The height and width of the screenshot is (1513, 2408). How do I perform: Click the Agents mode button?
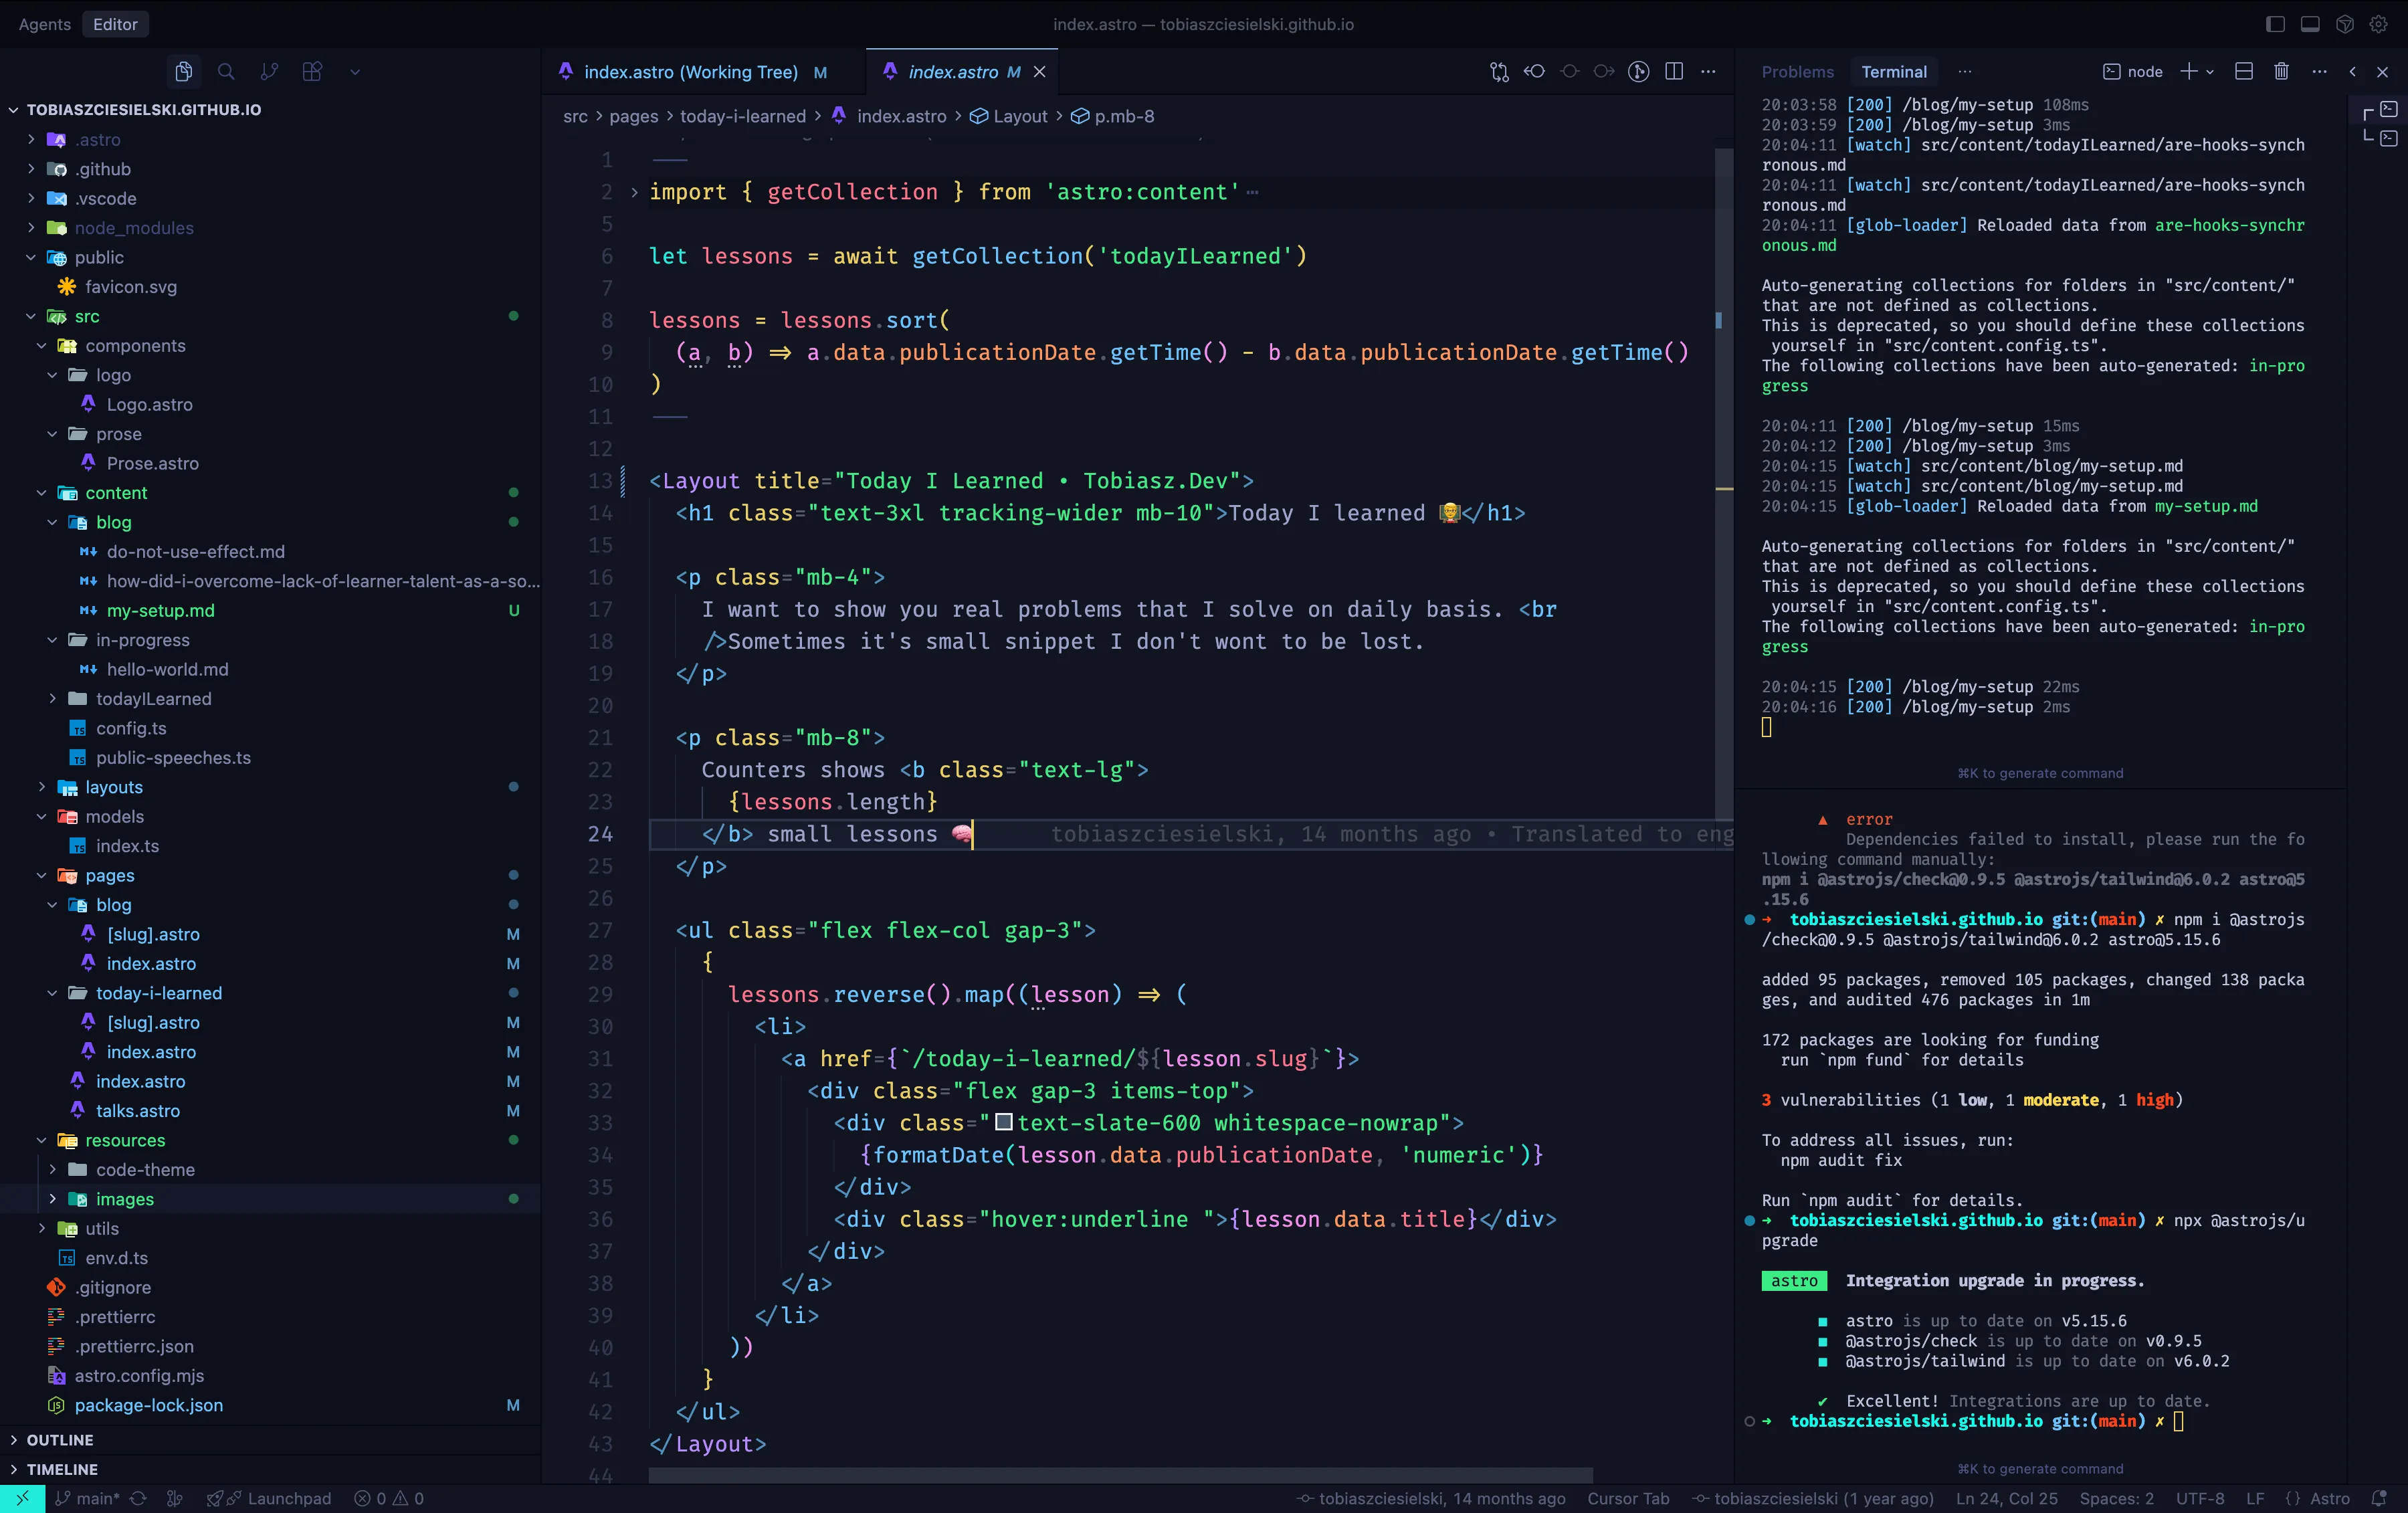tap(44, 24)
